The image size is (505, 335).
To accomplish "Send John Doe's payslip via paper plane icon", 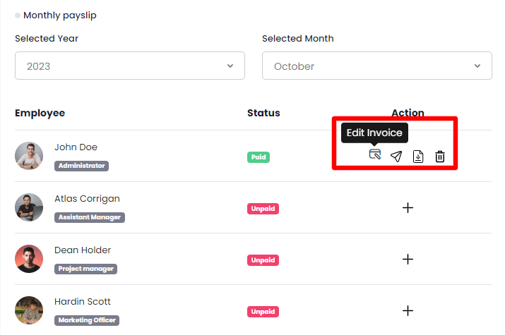I will click(397, 156).
